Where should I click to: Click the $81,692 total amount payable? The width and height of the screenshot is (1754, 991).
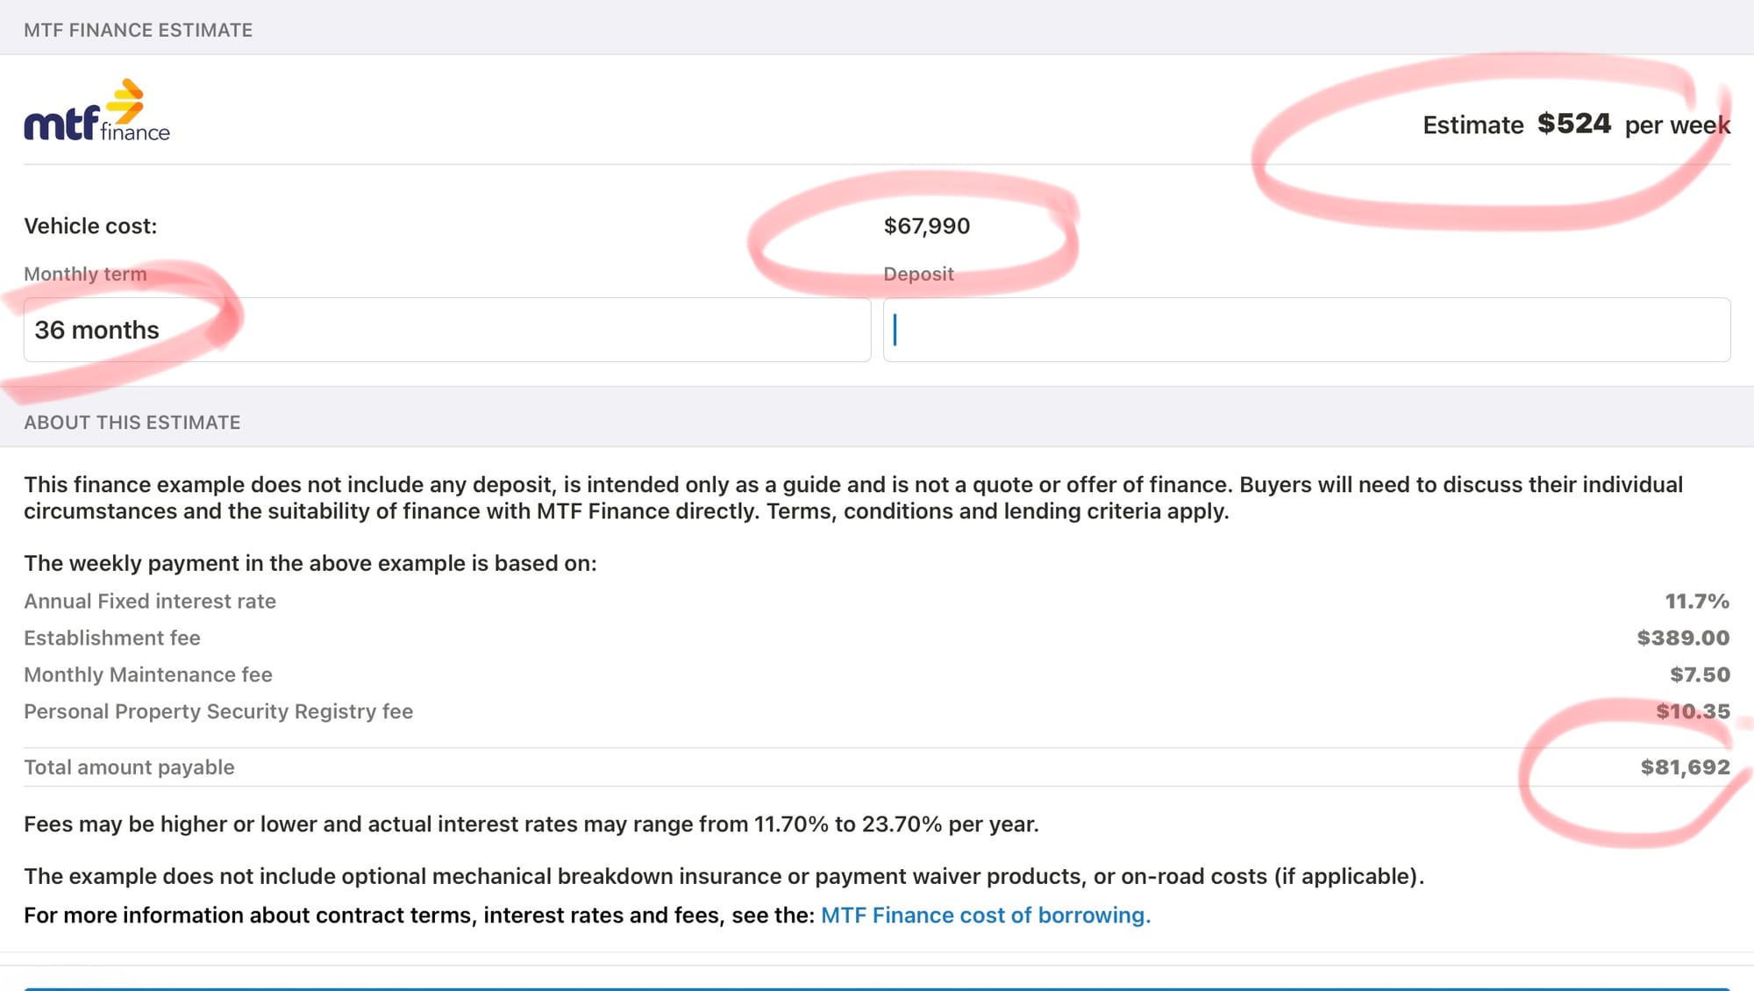[x=1685, y=768]
